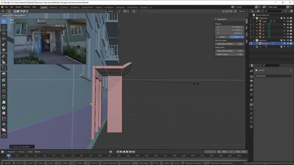Viewport: 294px width, 165px height.
Task: Activate the Add Cube tool
Action: click(4, 68)
